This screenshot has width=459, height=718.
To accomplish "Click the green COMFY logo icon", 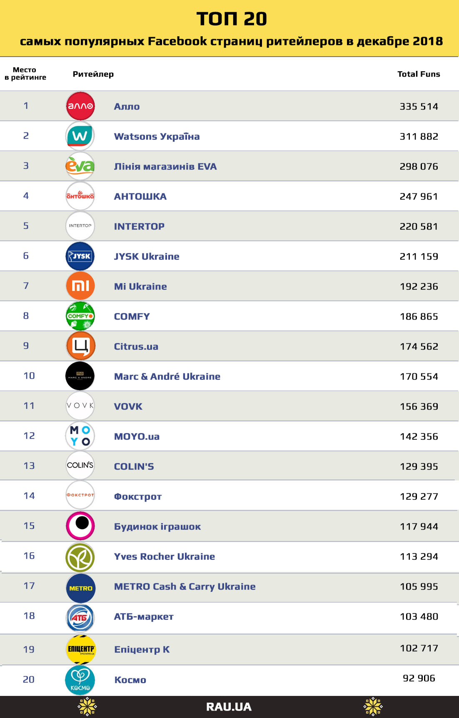I will 80,316.
